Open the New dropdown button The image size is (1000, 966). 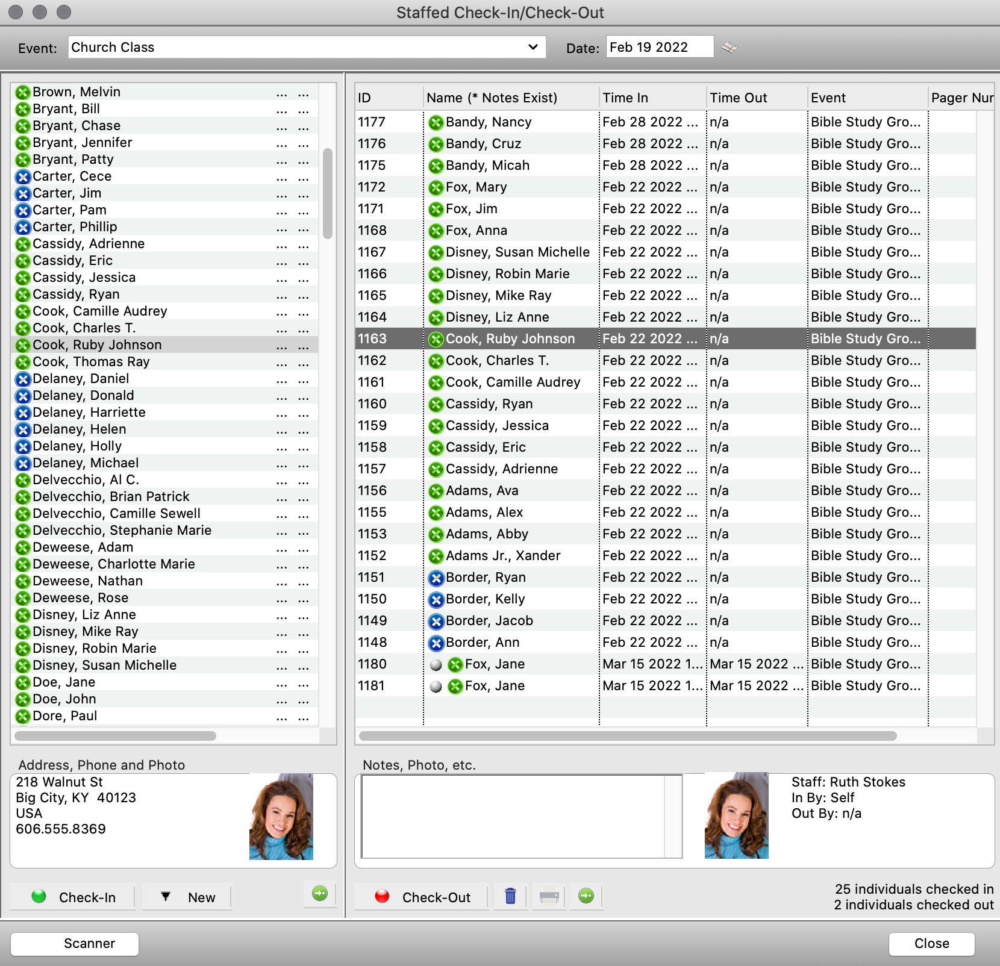tap(187, 897)
